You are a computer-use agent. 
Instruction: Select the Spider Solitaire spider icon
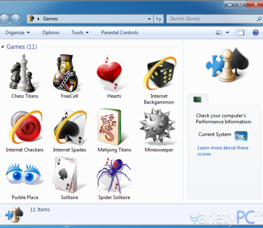pos(114,175)
